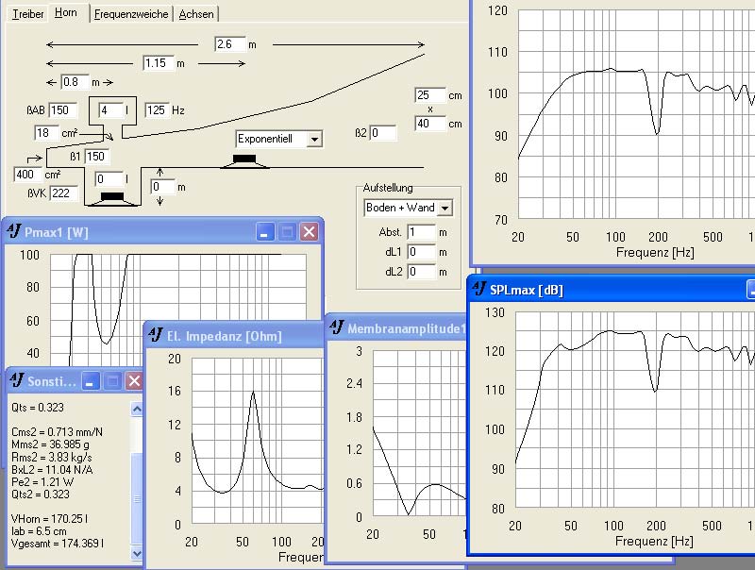Edit the 25 cm mouth dimension field

click(x=430, y=94)
